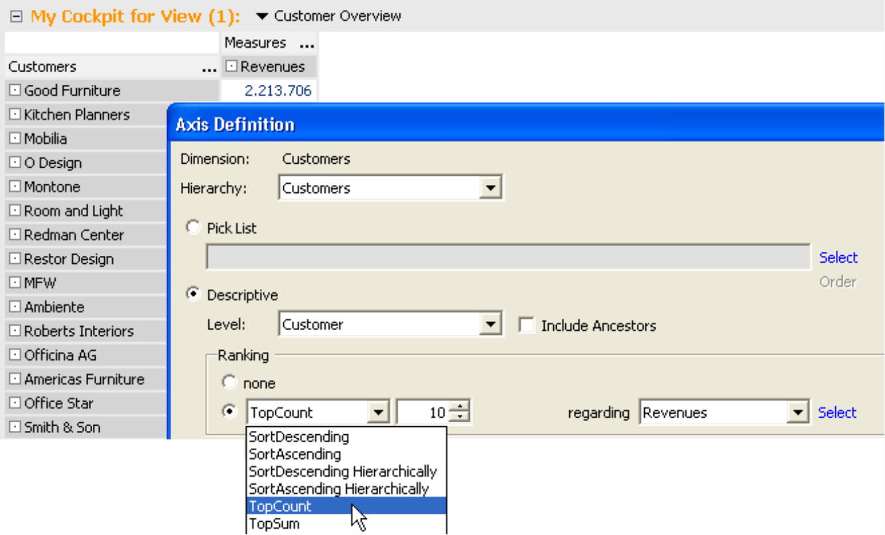This screenshot has width=885, height=535.
Task: Choose TopCount from the list
Action: pyautogui.click(x=346, y=506)
